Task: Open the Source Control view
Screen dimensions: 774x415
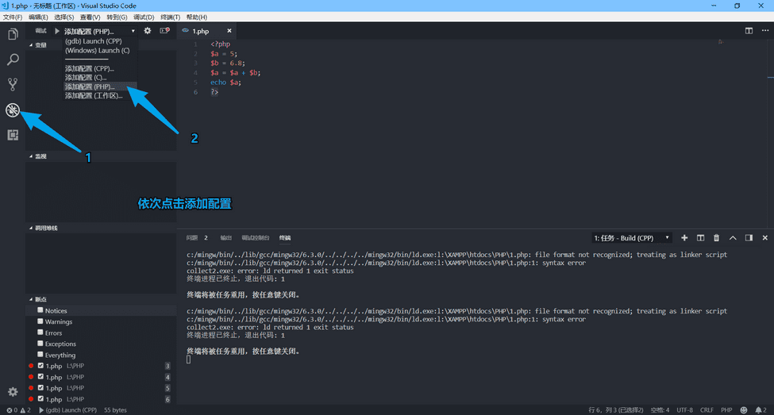Action: (x=13, y=84)
